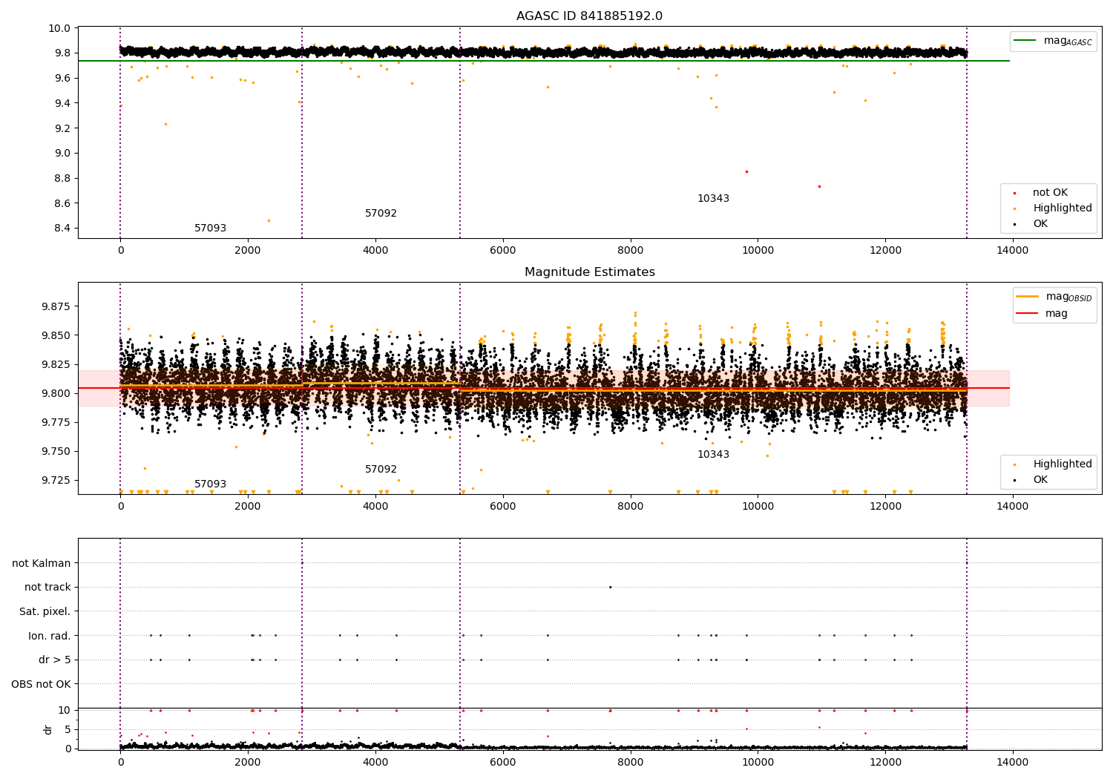This screenshot has width=1113, height=779.
Task: Click the 'dr > 5' axis label
Action: [55, 660]
